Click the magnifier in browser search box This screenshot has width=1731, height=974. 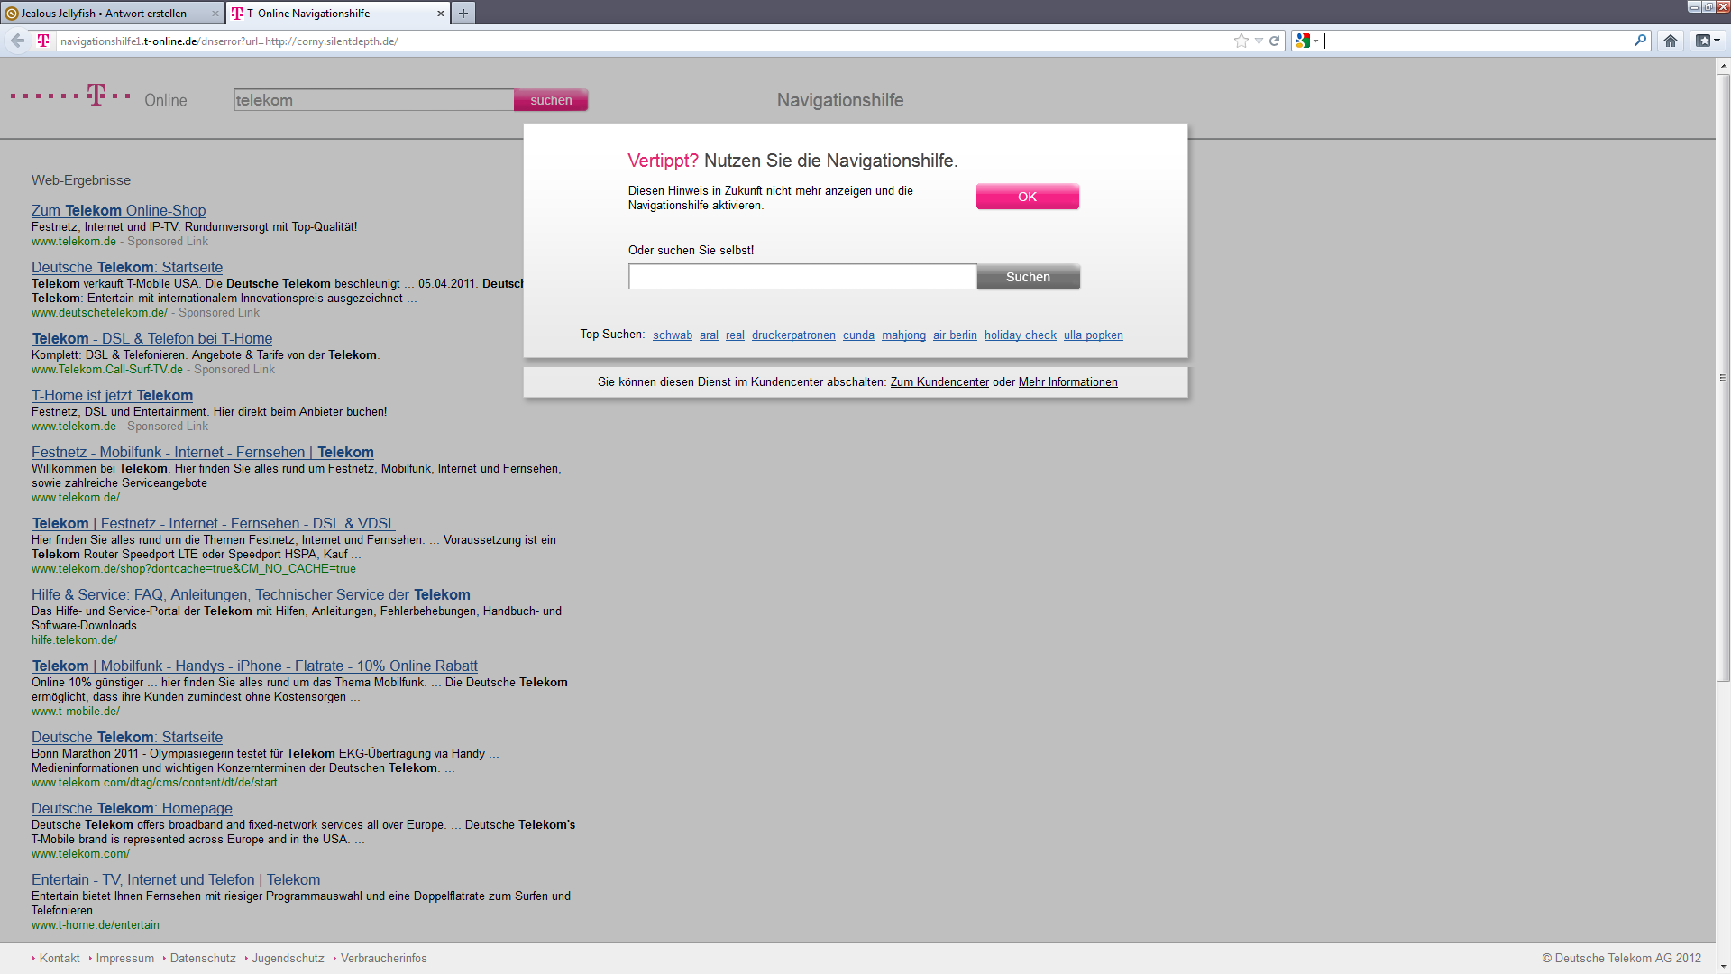click(1640, 41)
